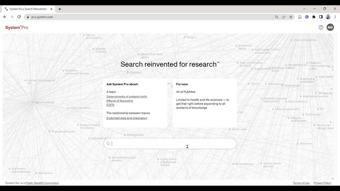Click the share page icon in address bar
This screenshot has width=340, height=191.
(284, 17)
